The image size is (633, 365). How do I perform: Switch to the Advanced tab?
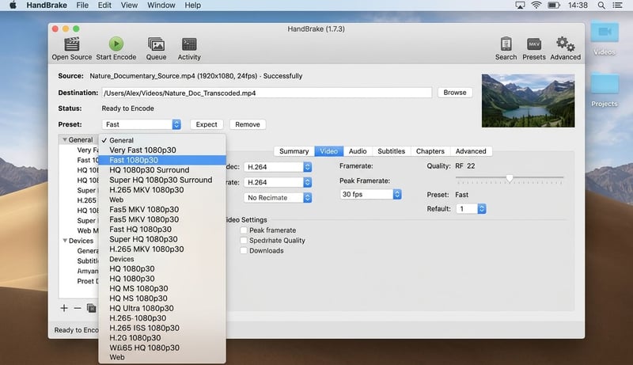click(471, 151)
